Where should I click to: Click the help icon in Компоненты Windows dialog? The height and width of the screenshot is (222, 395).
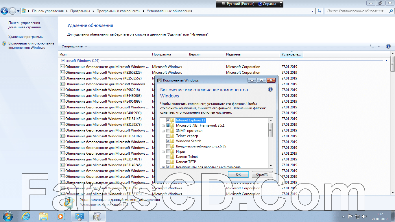[x=270, y=90]
